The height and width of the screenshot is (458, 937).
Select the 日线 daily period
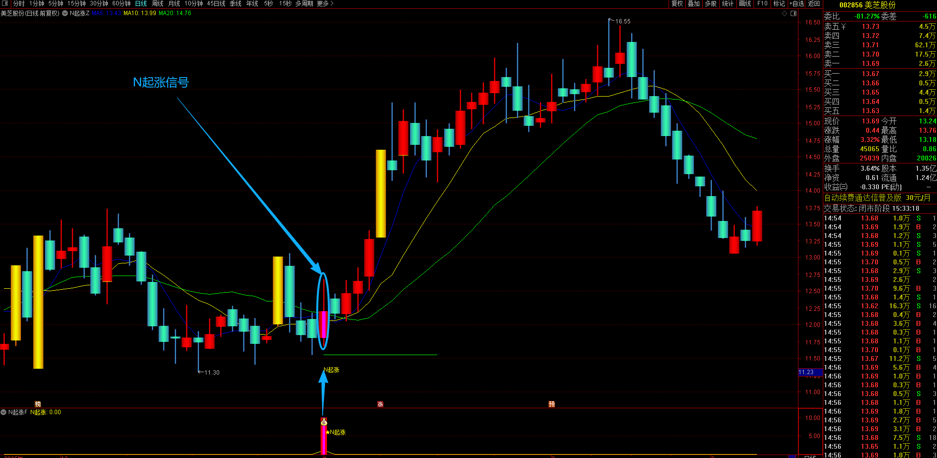pos(141,3)
